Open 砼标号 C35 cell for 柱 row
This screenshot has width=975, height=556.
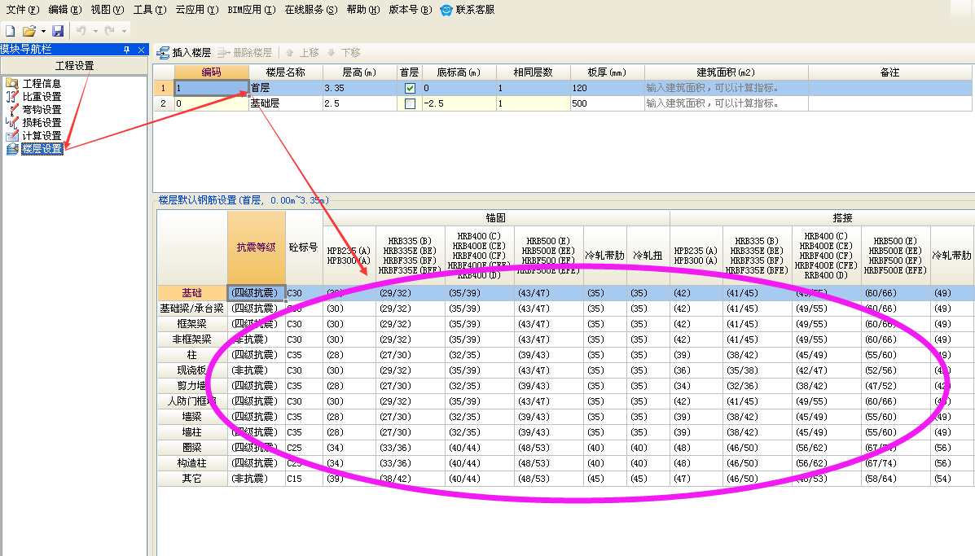click(x=304, y=355)
